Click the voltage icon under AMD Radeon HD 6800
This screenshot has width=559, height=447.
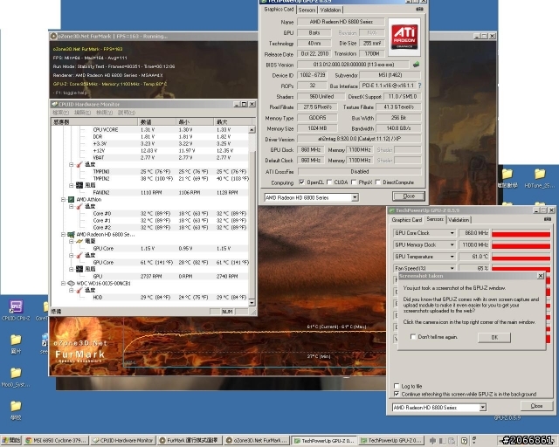79,241
